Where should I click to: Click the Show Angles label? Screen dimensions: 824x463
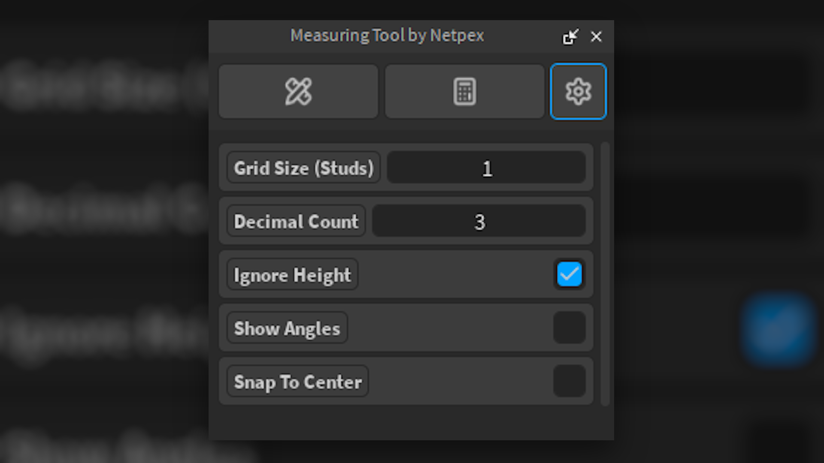287,328
